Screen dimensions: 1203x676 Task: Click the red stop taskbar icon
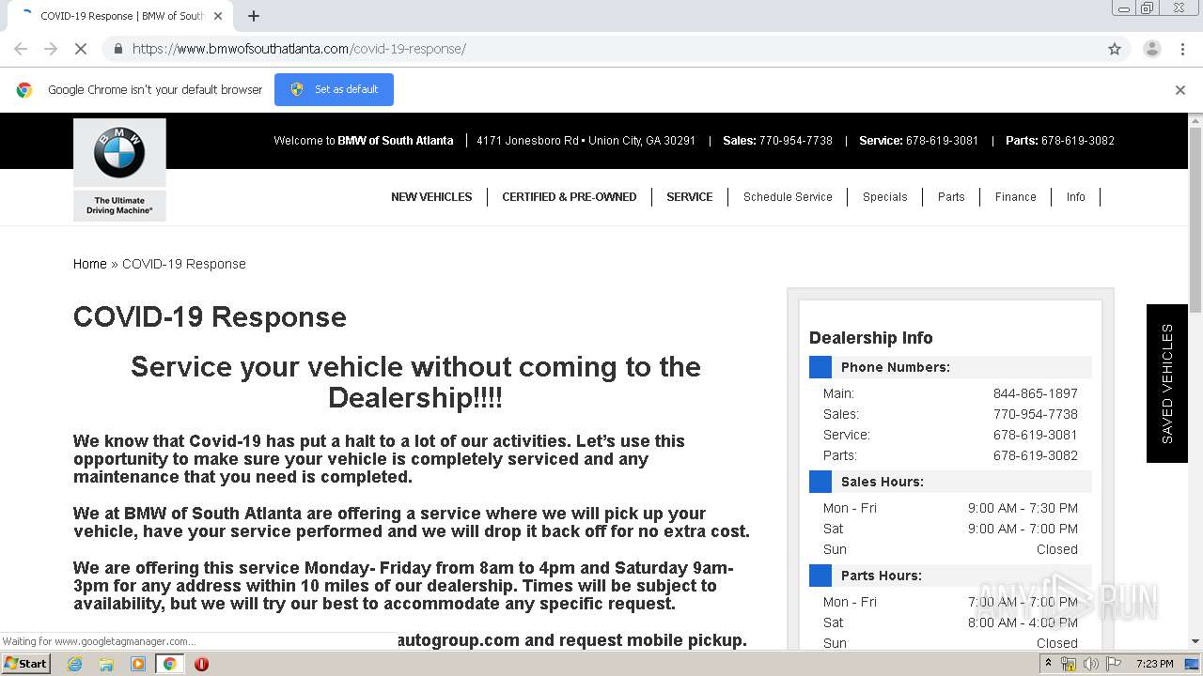coord(201,664)
